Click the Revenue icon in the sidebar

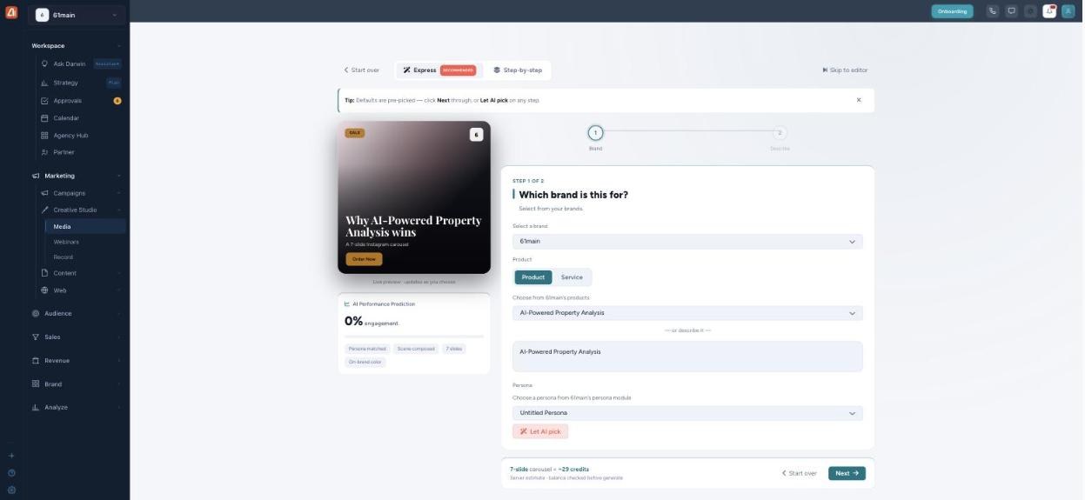point(36,360)
